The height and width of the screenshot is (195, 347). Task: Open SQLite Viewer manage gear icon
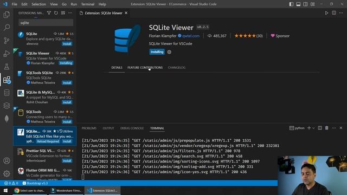(x=169, y=52)
